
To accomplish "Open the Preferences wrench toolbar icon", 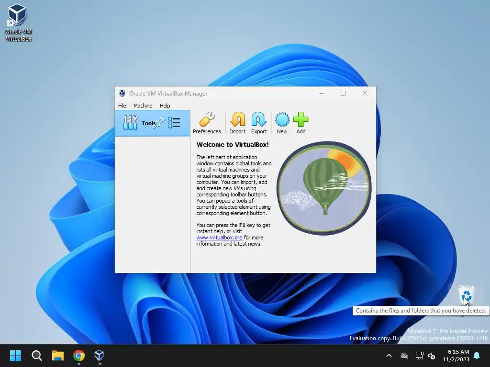I will click(207, 123).
